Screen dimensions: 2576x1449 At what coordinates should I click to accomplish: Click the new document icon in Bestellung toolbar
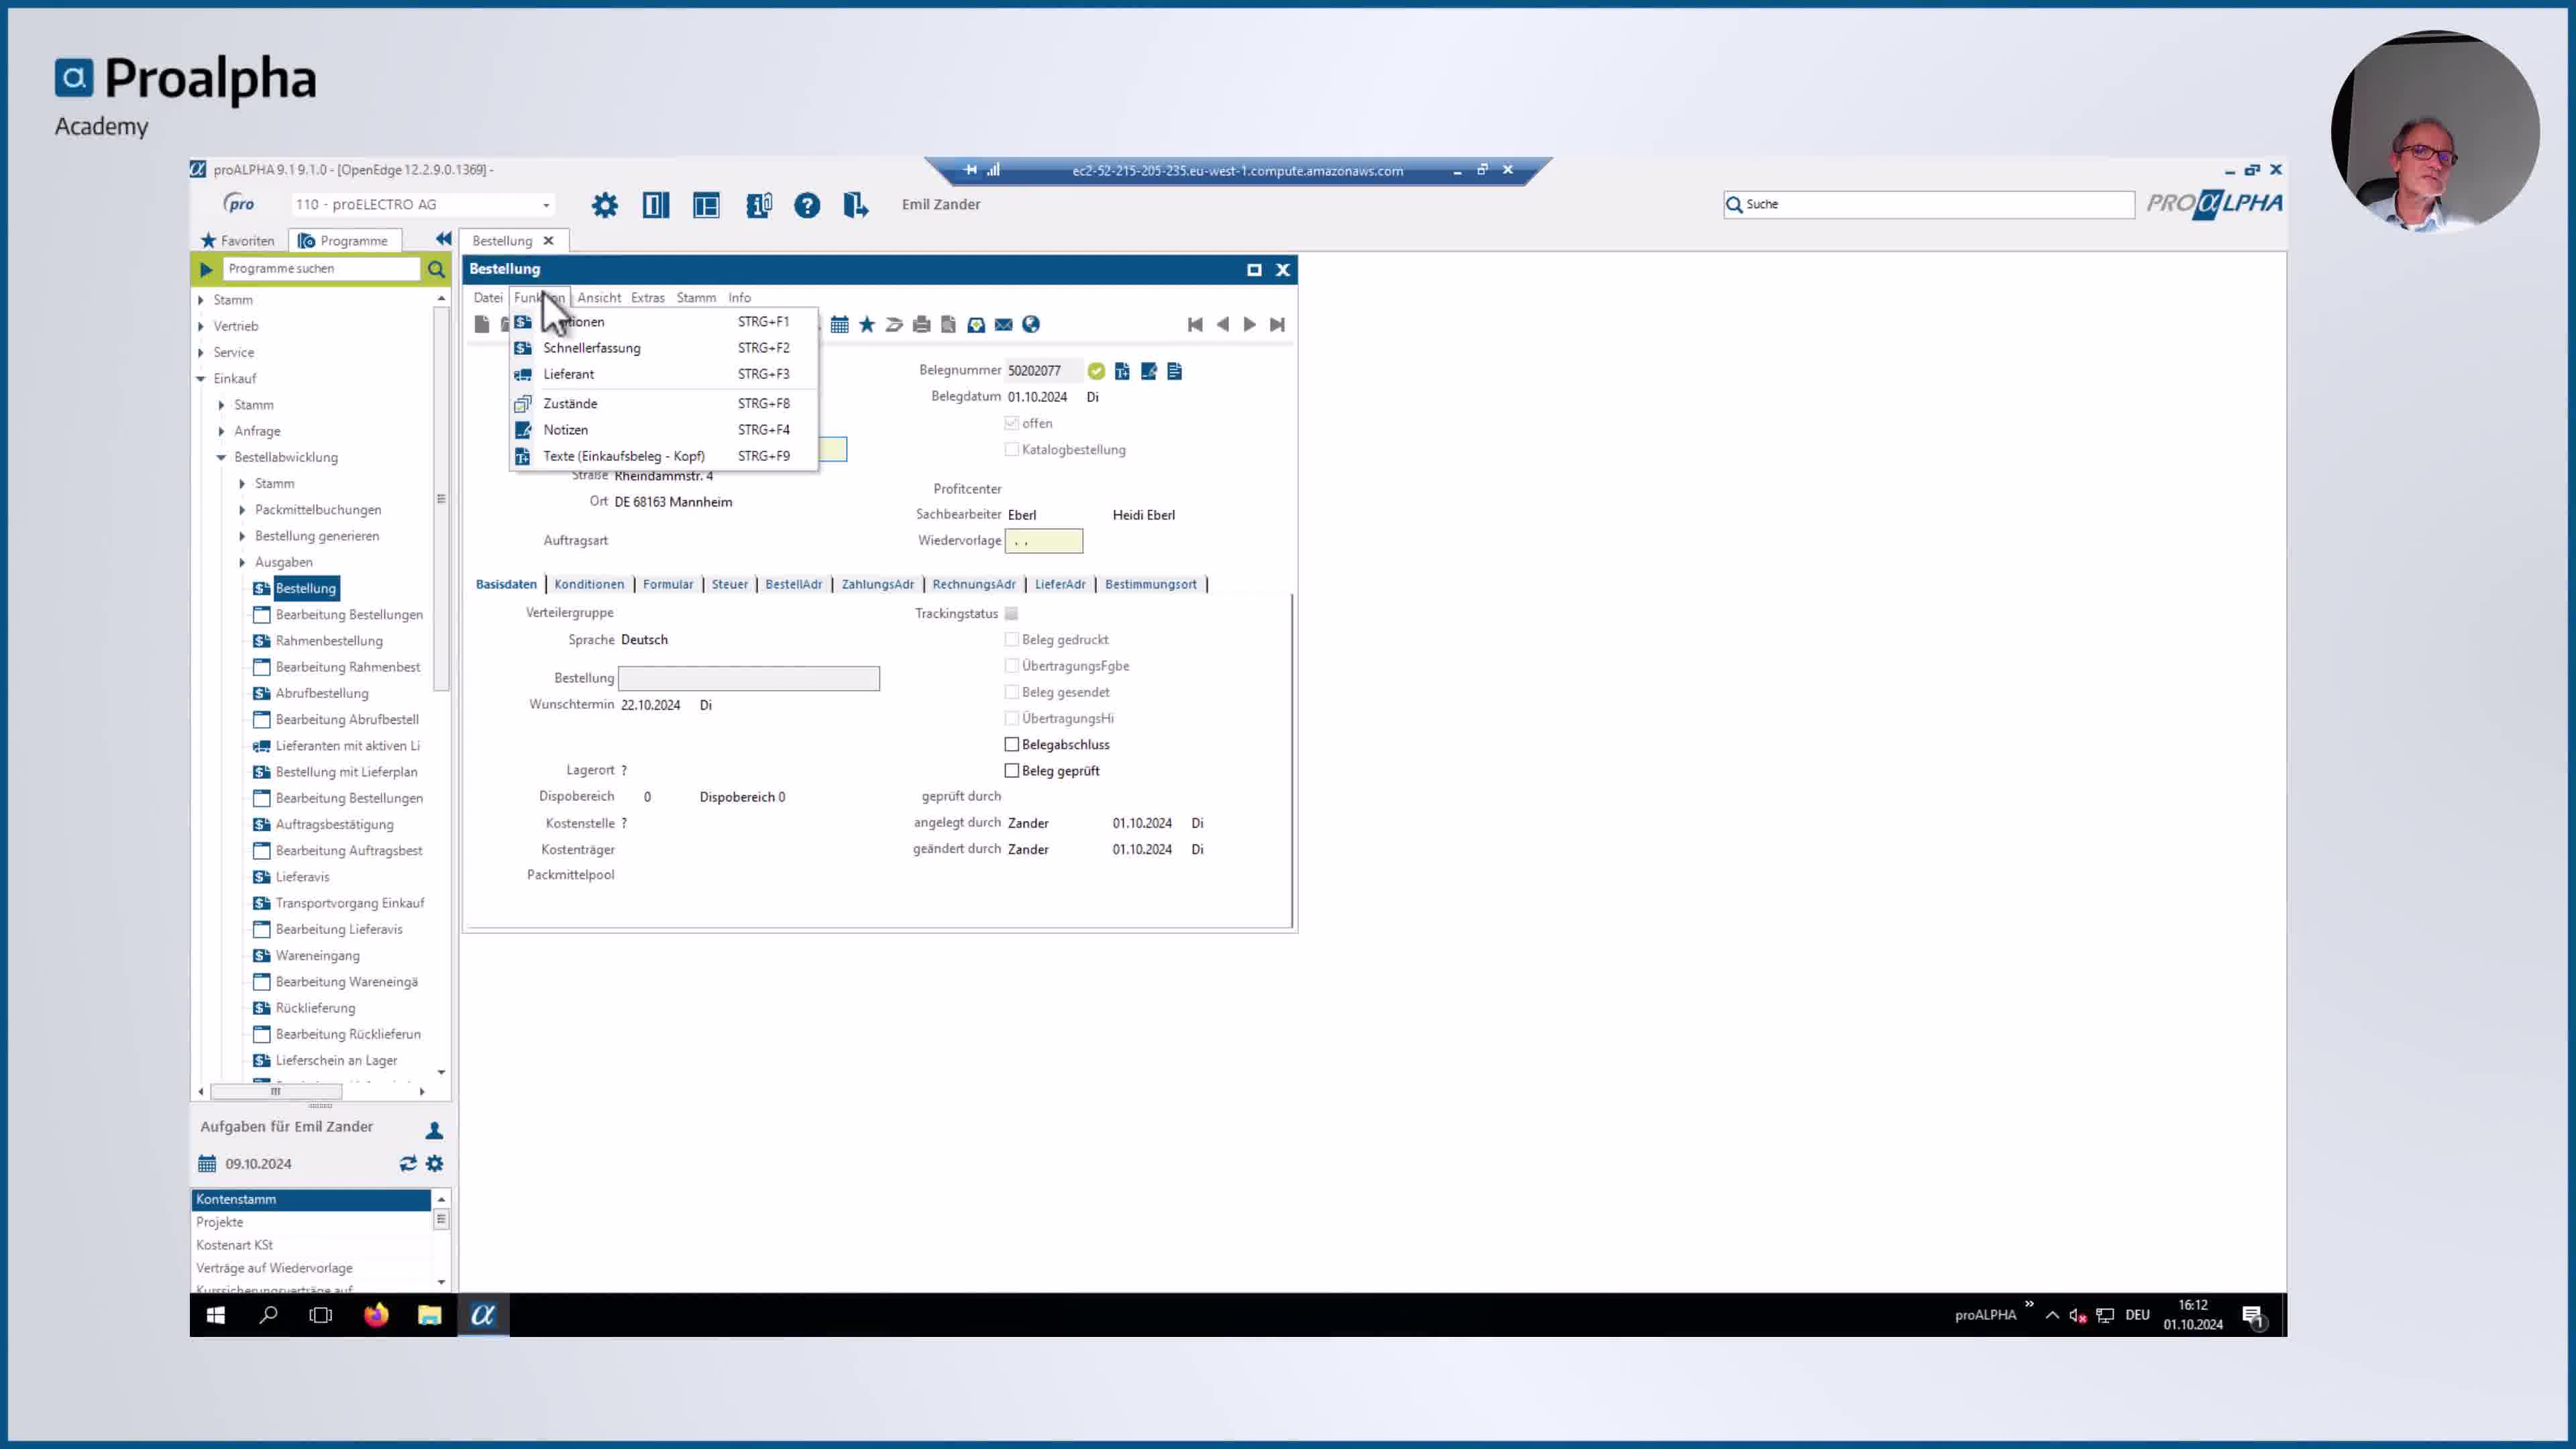point(482,324)
